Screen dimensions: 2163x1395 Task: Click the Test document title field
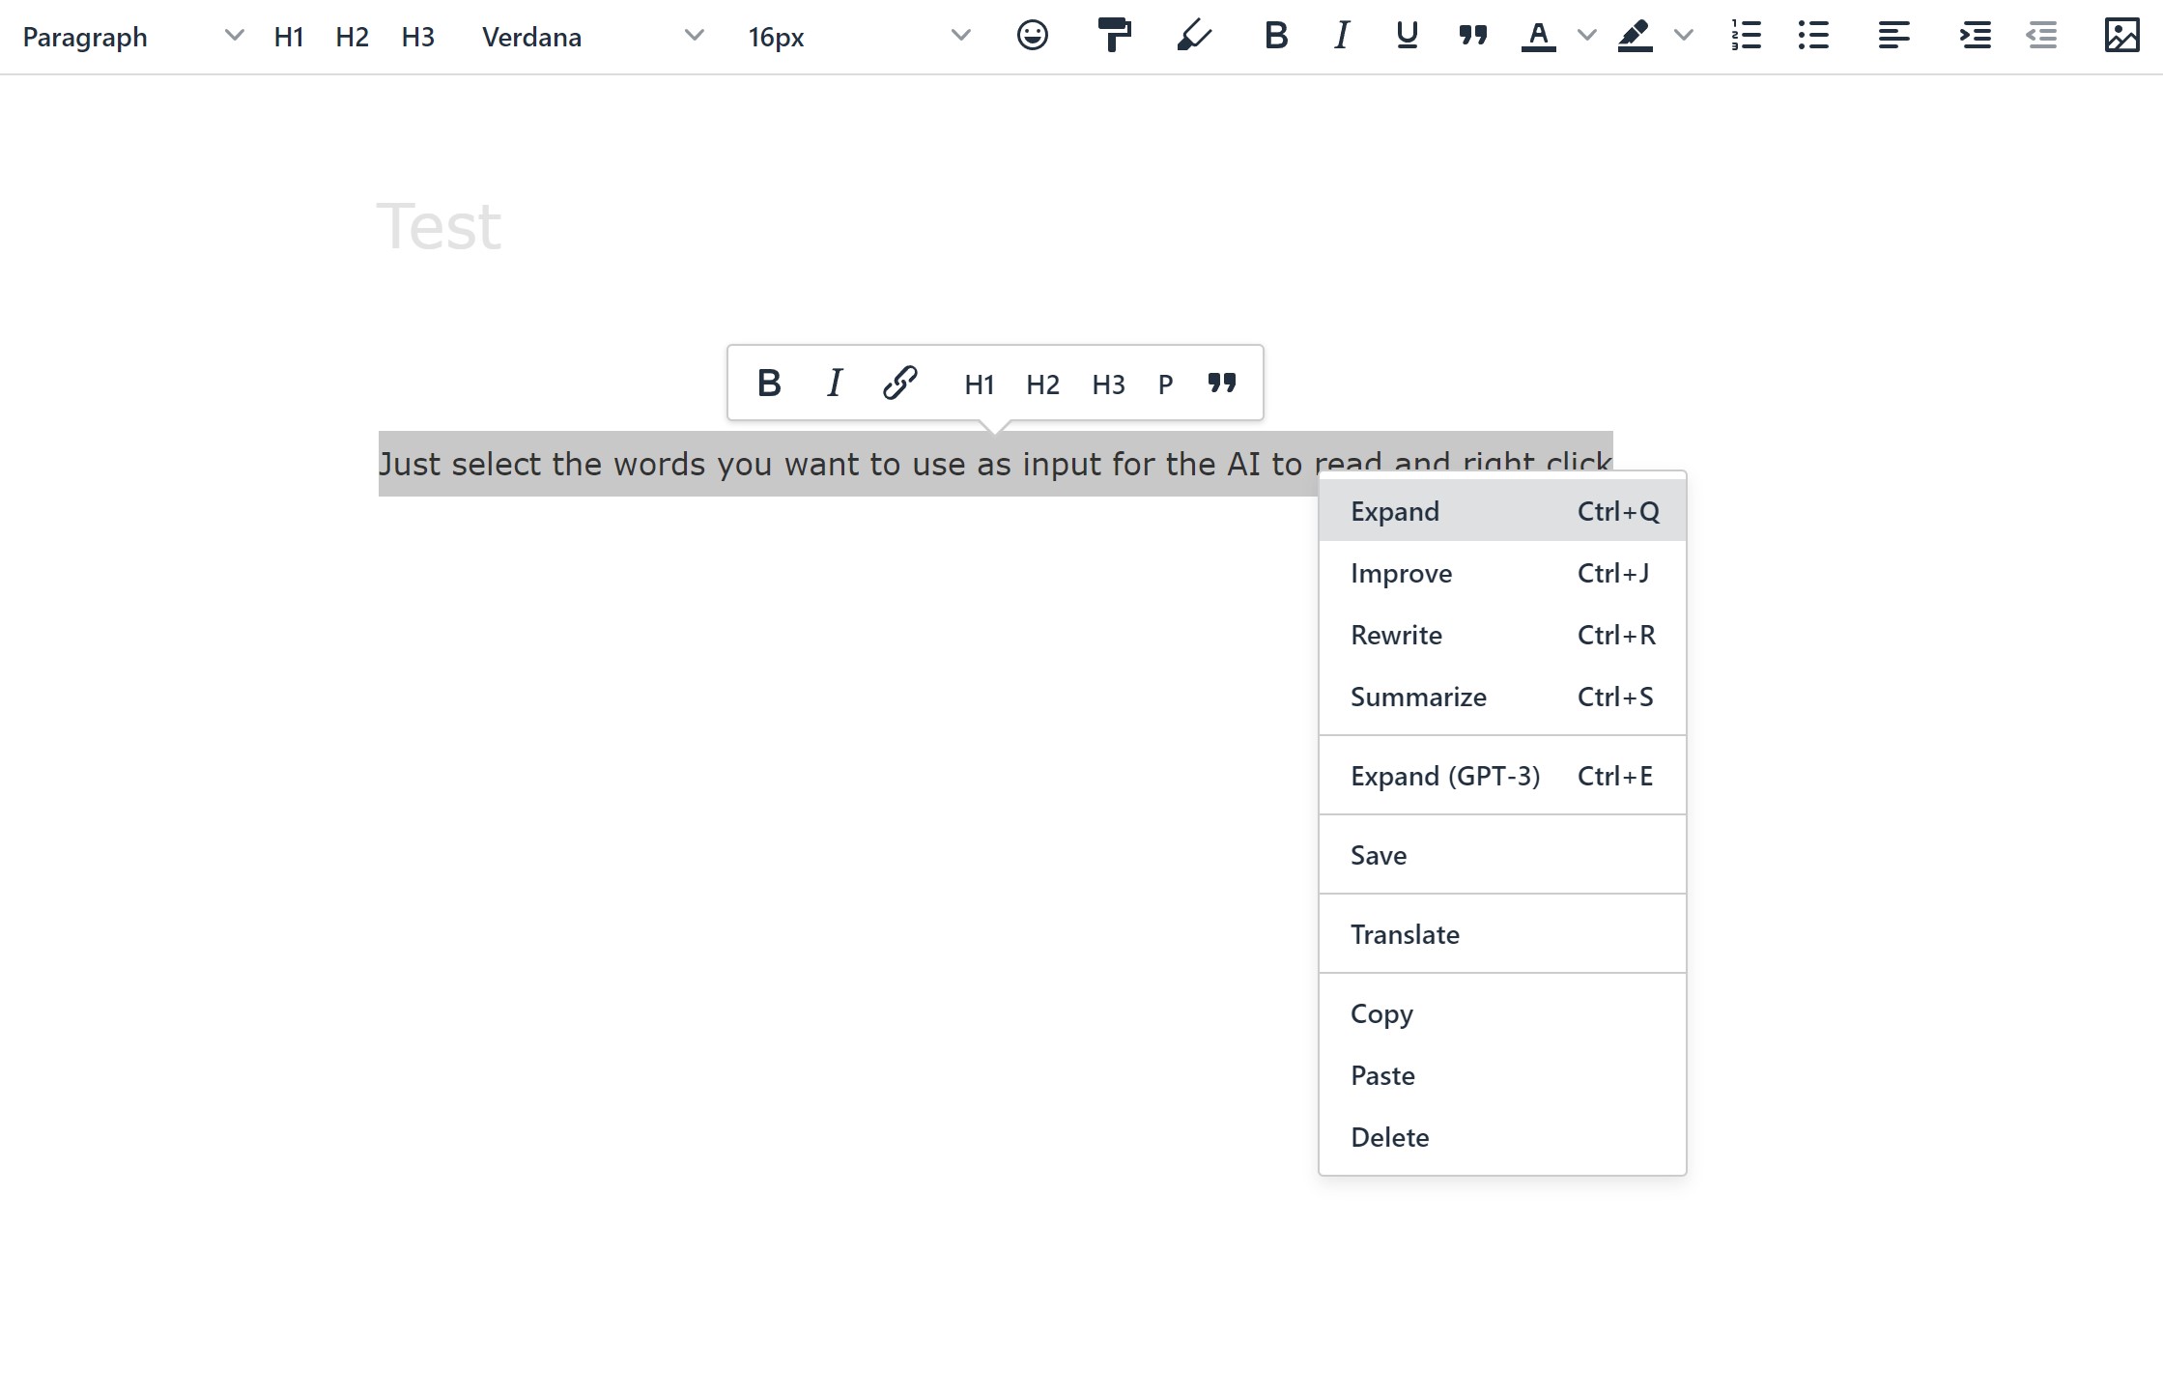click(439, 227)
